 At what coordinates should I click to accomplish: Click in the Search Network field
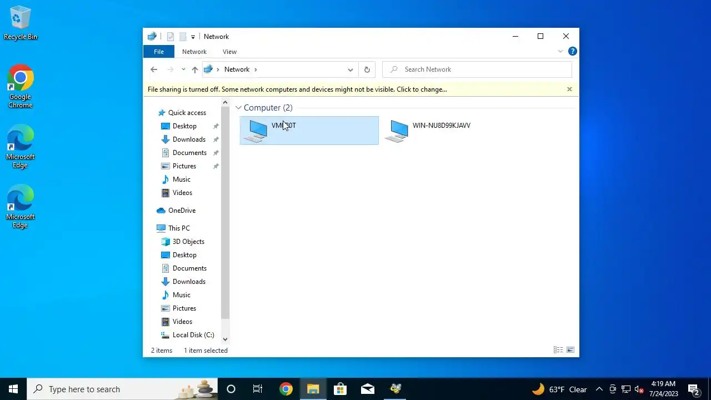(x=477, y=69)
